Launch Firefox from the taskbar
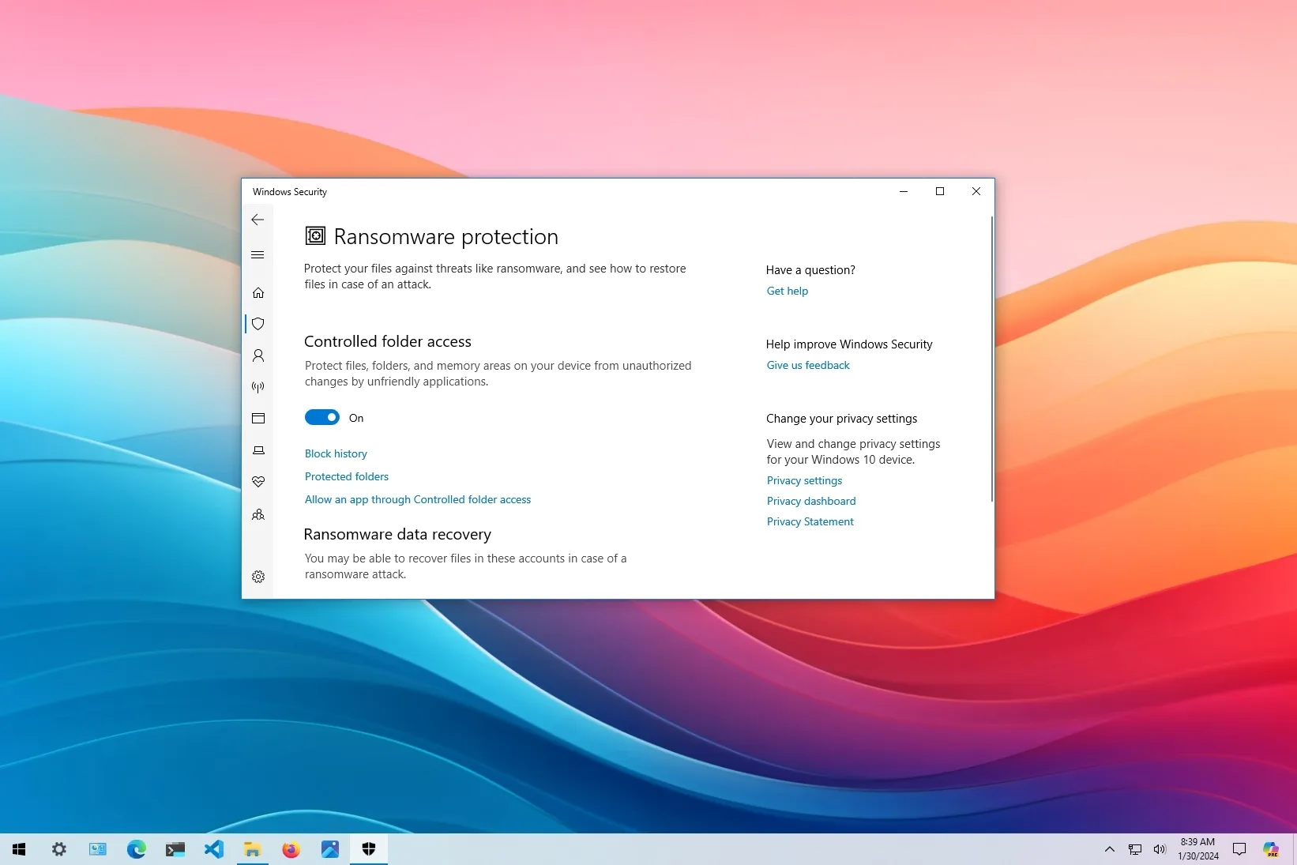The height and width of the screenshot is (865, 1297). tap(291, 849)
